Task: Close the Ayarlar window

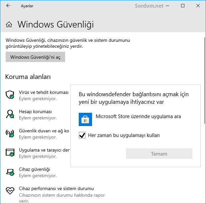Action: [198, 6]
